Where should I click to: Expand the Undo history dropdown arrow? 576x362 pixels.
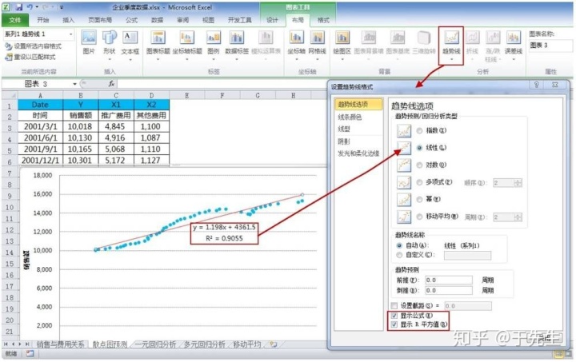click(37, 7)
